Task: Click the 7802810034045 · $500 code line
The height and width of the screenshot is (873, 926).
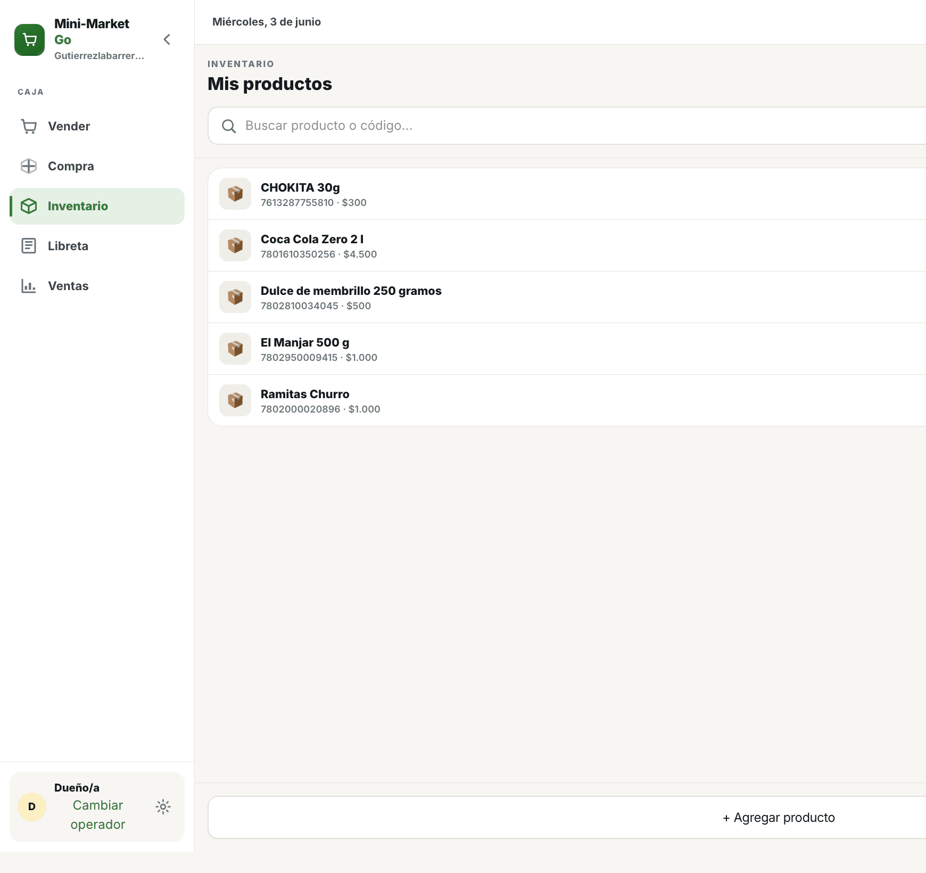Action: click(x=316, y=306)
